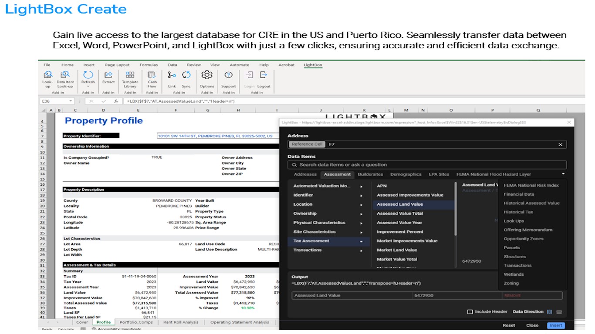
Task: Click the Close button in the dialog footer
Action: pyautogui.click(x=532, y=325)
